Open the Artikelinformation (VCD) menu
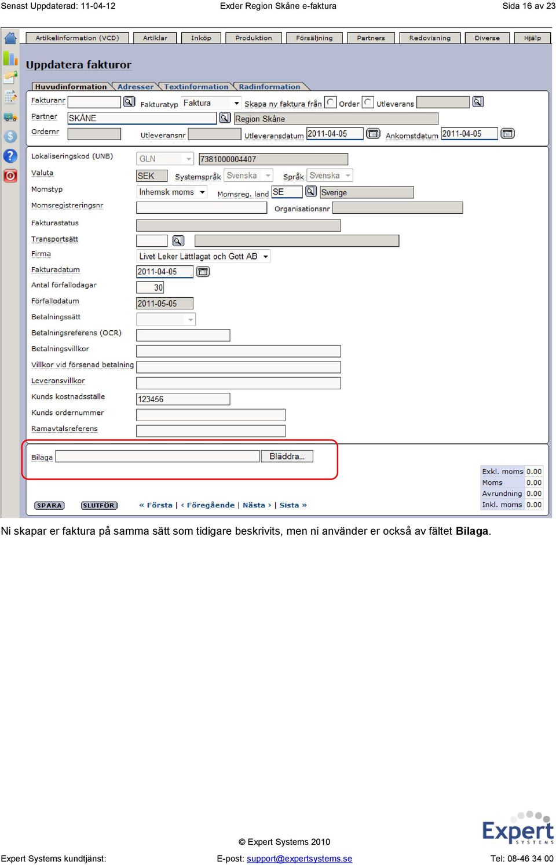Viewport: 556px width, 865px height. (77, 38)
